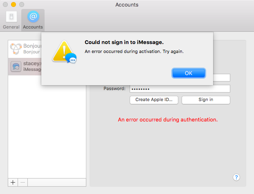Click the Apple ID field above Password

(x=222, y=77)
